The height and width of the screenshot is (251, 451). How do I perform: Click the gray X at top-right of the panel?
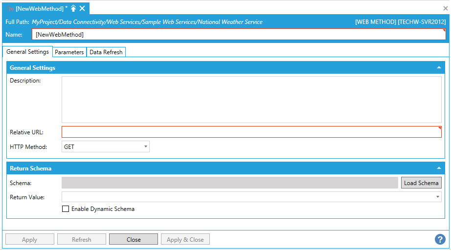point(445,8)
